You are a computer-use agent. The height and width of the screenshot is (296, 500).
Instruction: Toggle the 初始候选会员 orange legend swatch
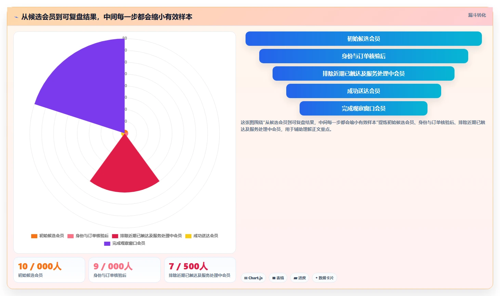point(34,236)
